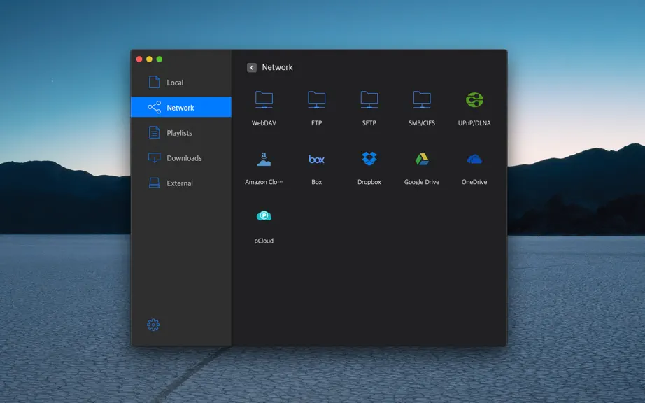Open the pCloud service

coord(264,215)
